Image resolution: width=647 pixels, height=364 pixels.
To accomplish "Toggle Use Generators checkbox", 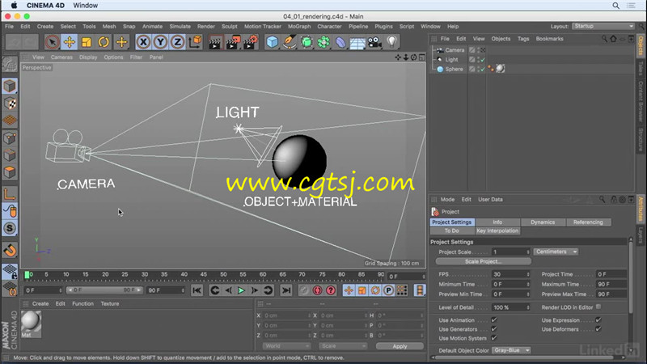I will pos(494,329).
